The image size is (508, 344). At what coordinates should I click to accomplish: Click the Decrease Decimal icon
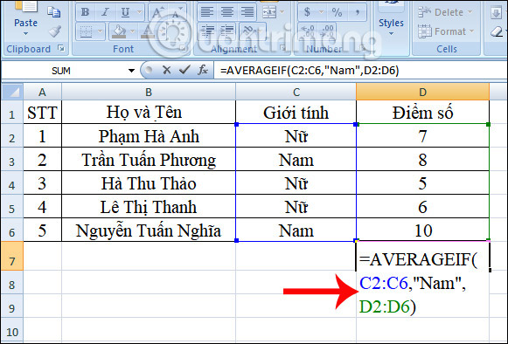(327, 31)
